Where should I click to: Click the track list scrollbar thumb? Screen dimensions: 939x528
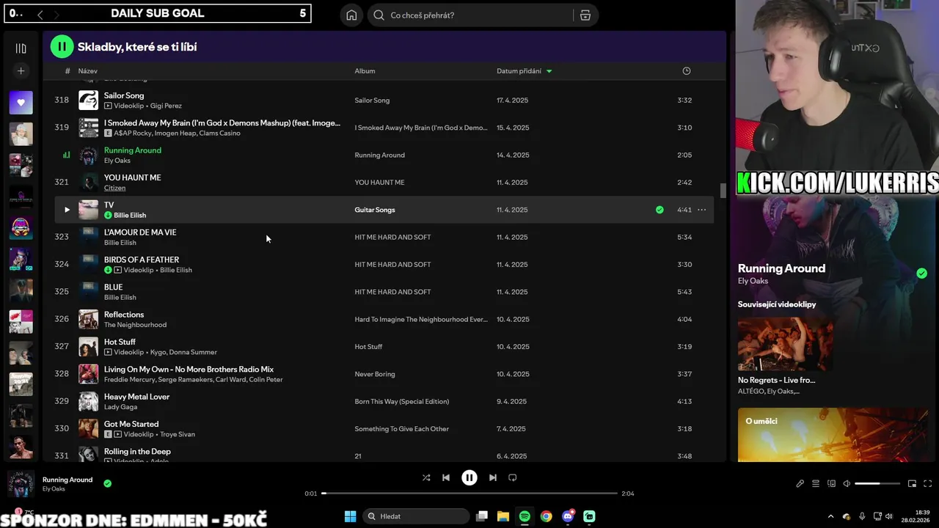[723, 191]
